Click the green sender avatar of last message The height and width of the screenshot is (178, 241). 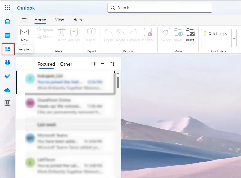pyautogui.click(x=30, y=162)
